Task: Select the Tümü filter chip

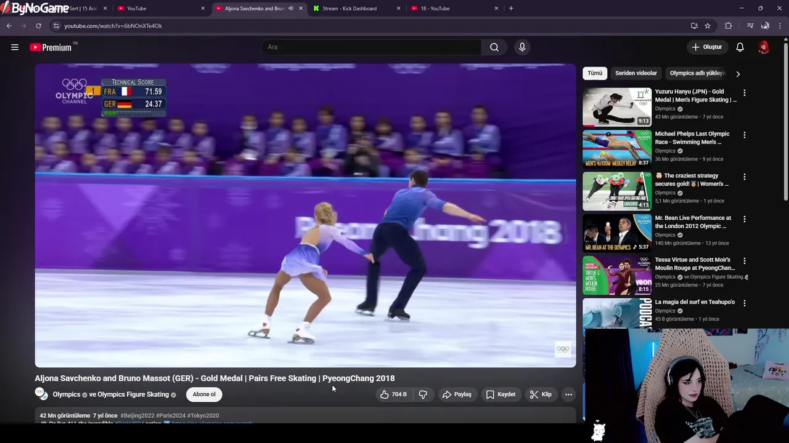Action: pyautogui.click(x=595, y=73)
